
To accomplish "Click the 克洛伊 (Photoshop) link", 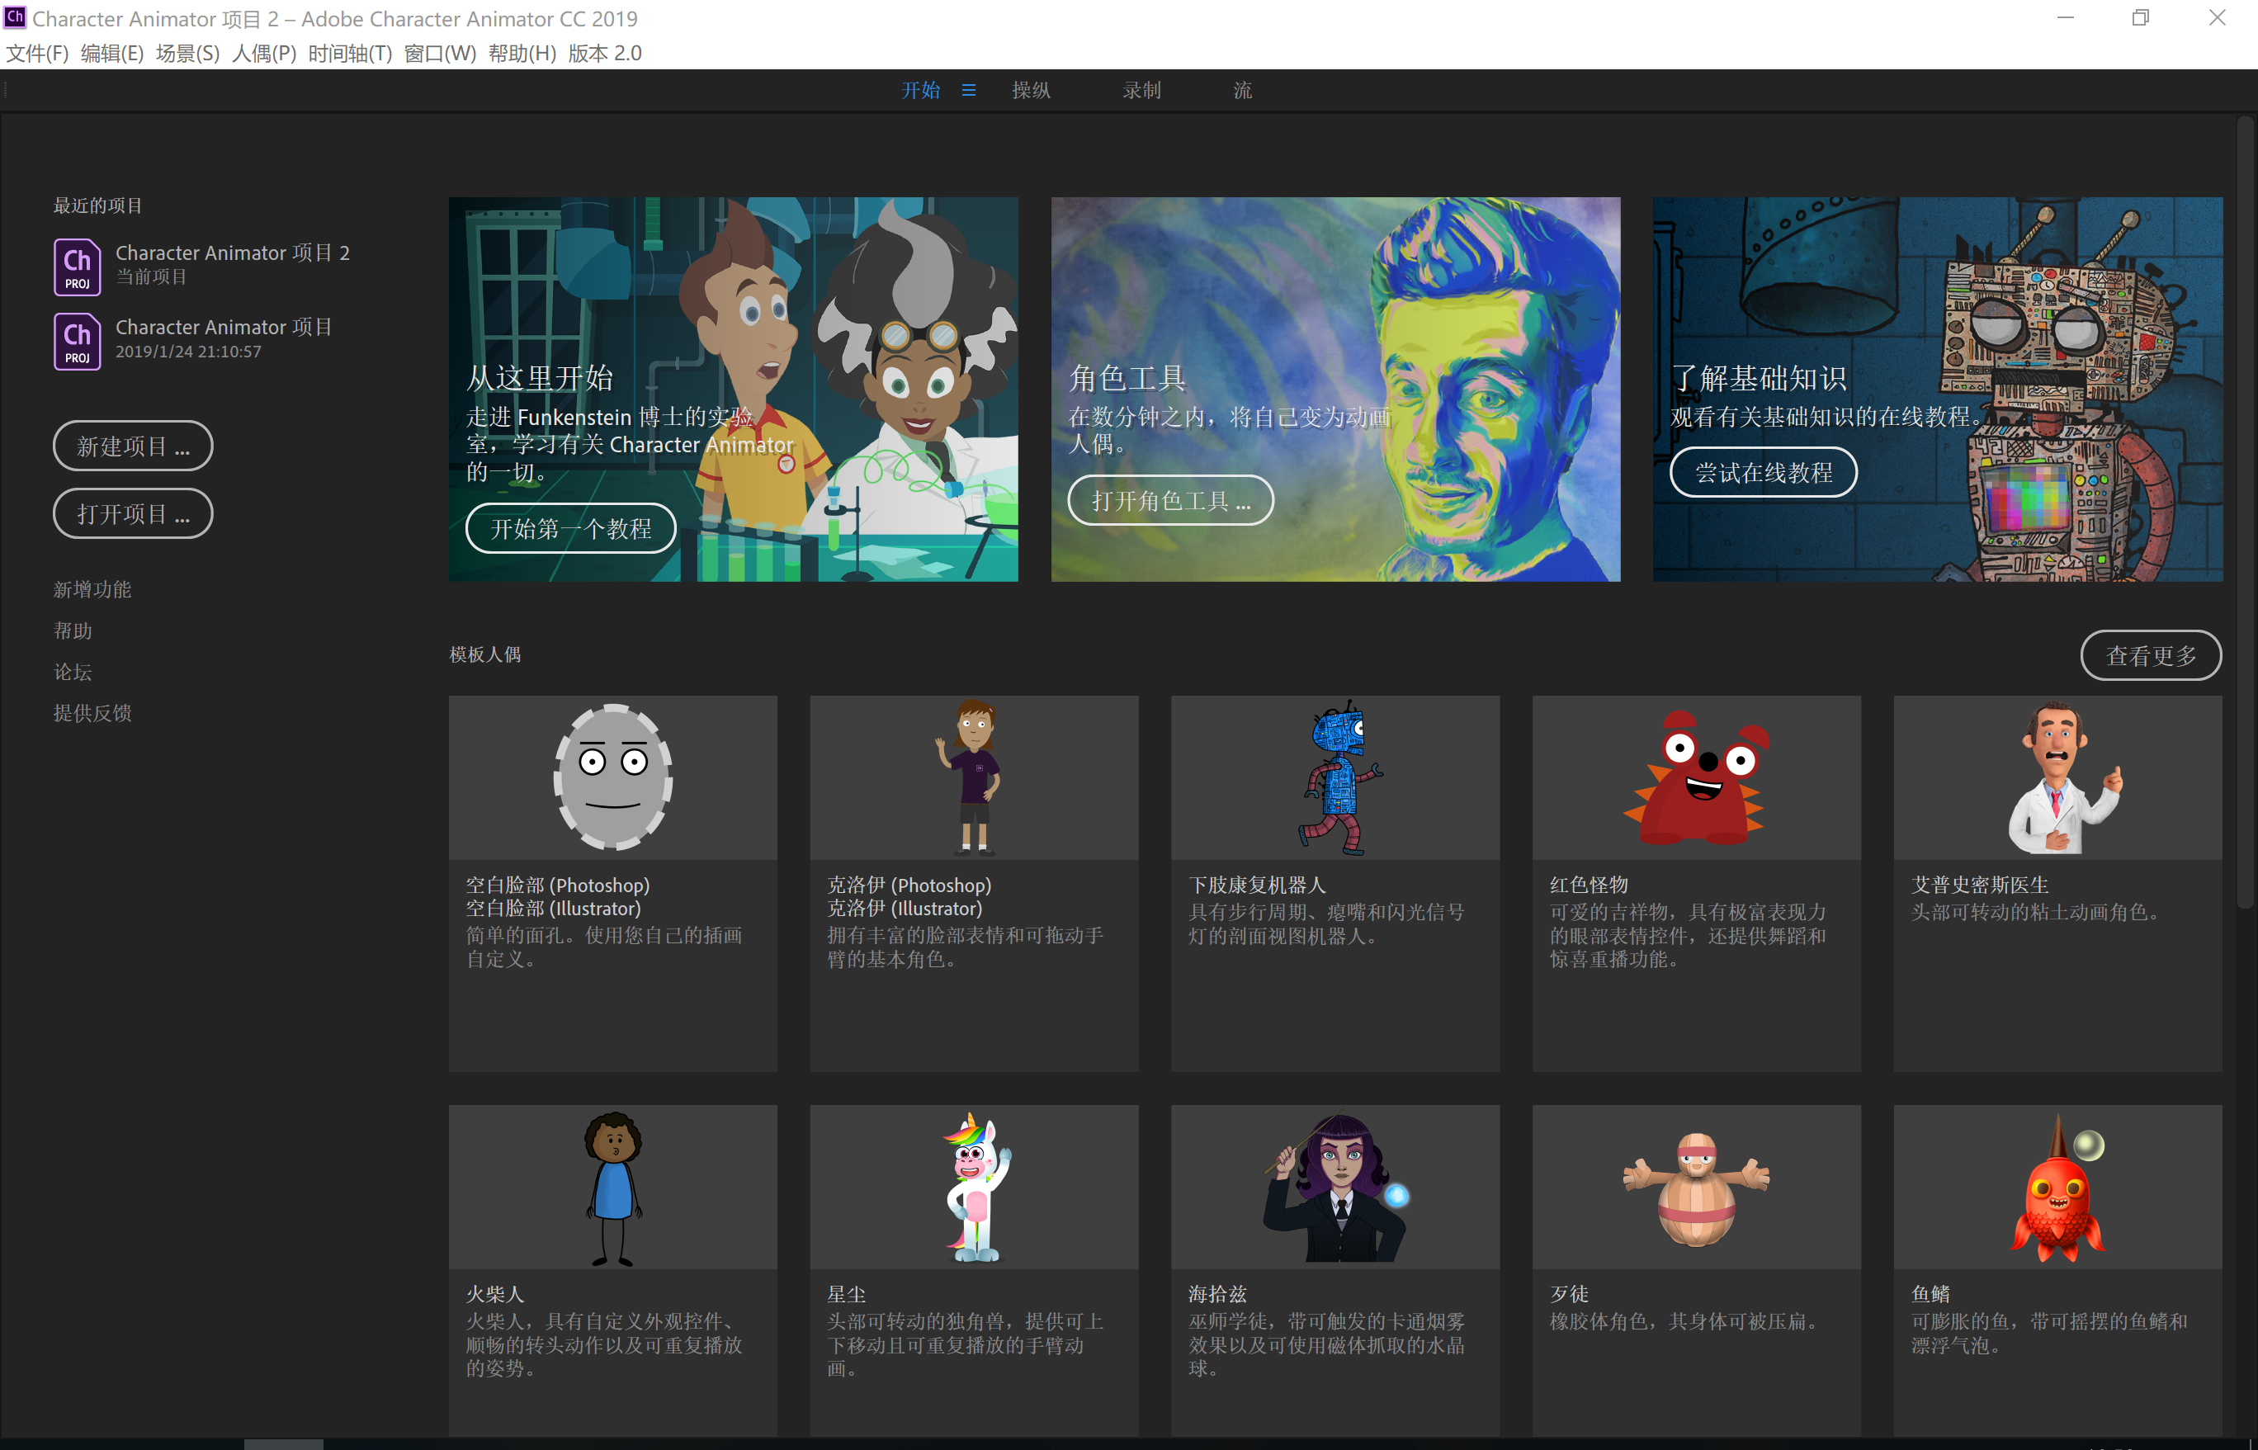I will (x=909, y=885).
